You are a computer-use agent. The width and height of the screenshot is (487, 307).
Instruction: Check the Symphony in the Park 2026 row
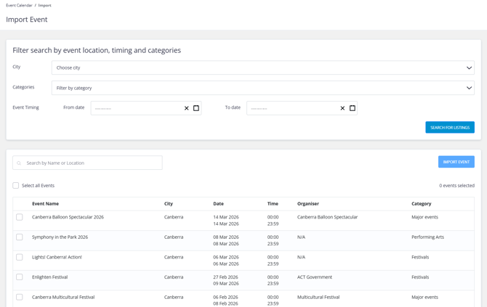click(19, 237)
